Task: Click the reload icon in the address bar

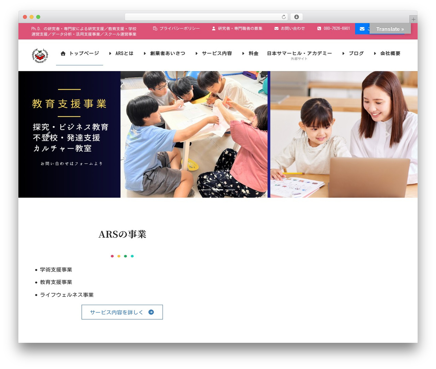Action: click(284, 17)
